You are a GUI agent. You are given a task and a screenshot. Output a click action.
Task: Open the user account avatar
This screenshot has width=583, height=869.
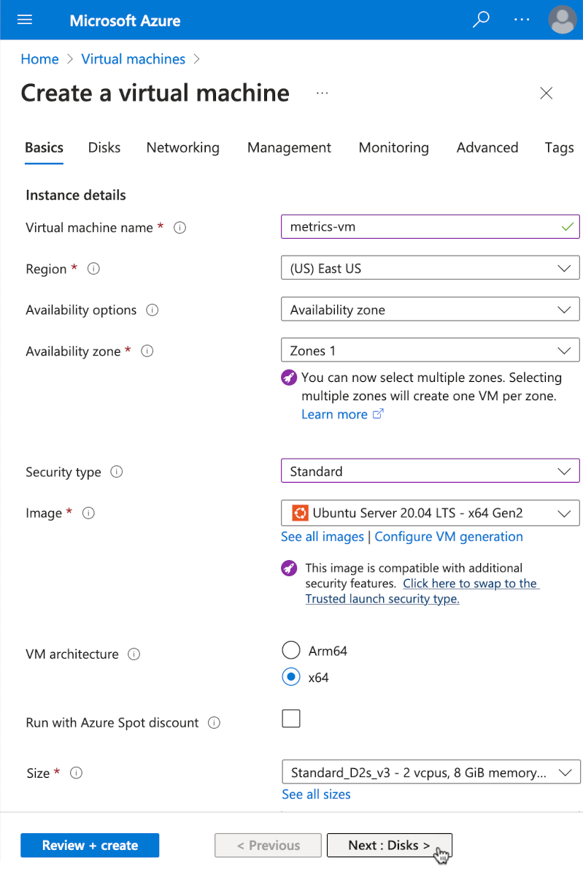pos(562,20)
